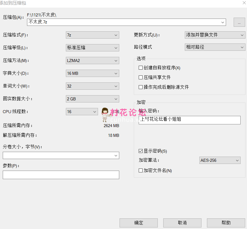Click the parameters text field

tap(61, 175)
